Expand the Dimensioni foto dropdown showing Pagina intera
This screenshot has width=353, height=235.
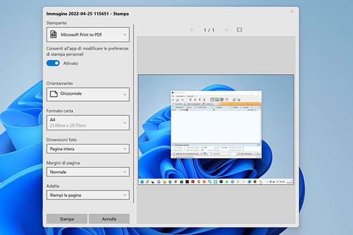tap(88, 149)
